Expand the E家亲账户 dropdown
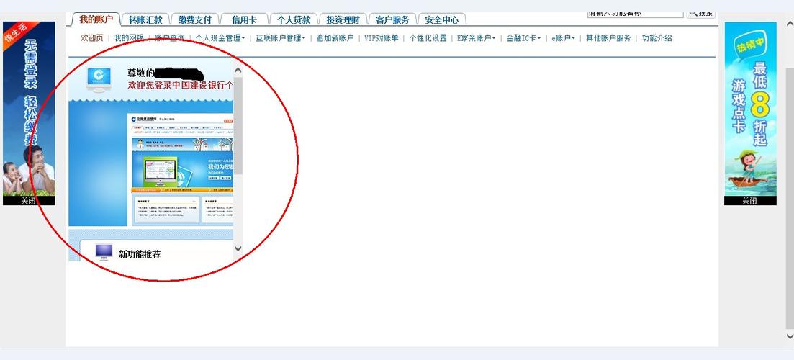Image resolution: width=794 pixels, height=360 pixels. pos(476,38)
